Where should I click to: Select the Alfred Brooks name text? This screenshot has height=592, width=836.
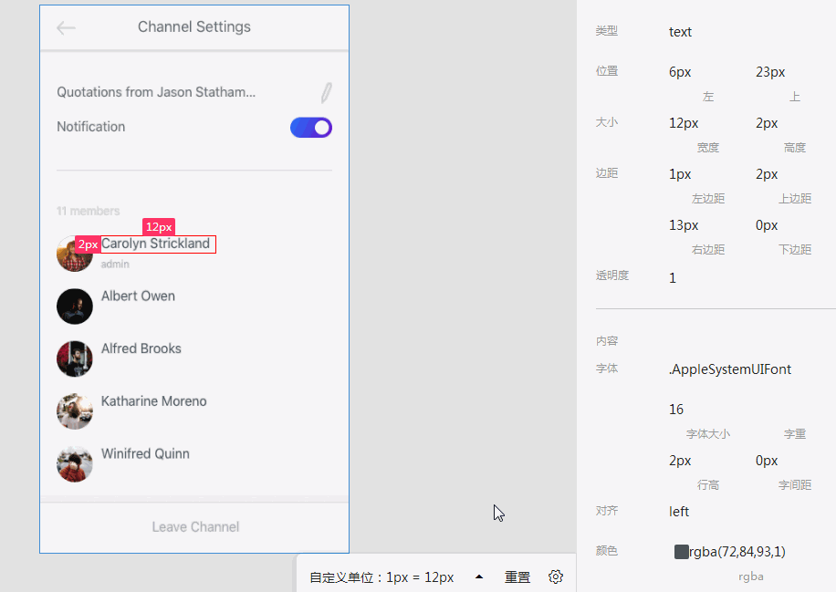point(141,348)
